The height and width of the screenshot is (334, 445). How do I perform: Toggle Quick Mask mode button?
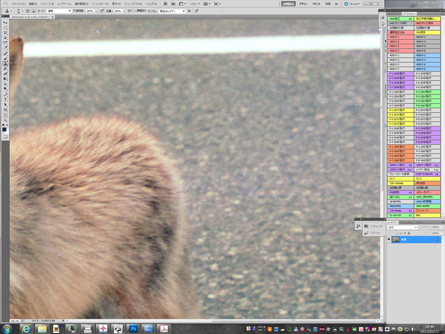[5, 137]
